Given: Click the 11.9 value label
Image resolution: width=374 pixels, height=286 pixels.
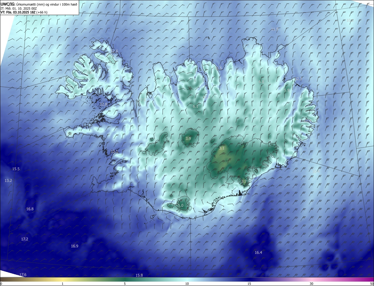Looking at the screenshot, I should pos(275,29).
